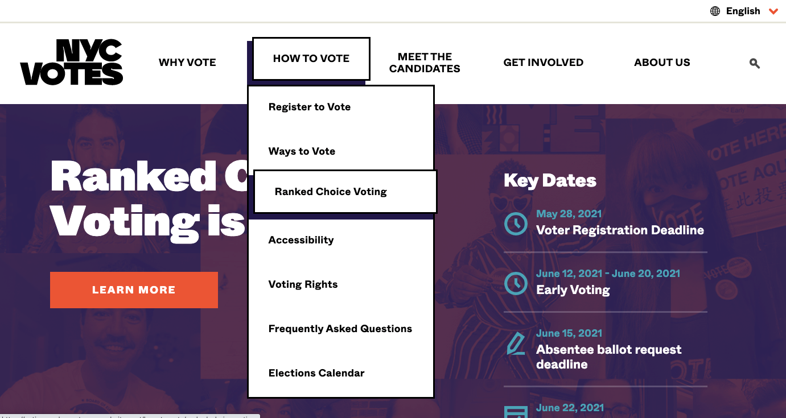Click the Early Voting clock icon
The width and height of the screenshot is (786, 418).
point(516,283)
